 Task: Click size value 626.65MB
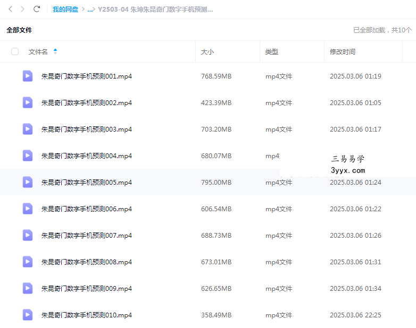click(x=216, y=289)
